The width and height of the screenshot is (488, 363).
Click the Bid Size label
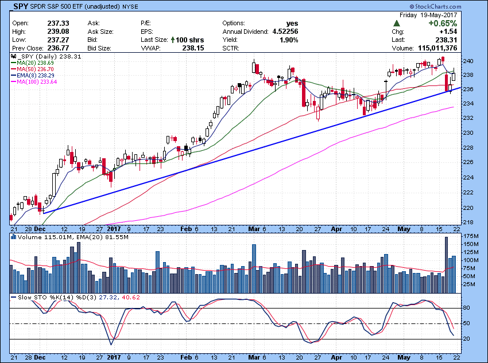point(99,48)
